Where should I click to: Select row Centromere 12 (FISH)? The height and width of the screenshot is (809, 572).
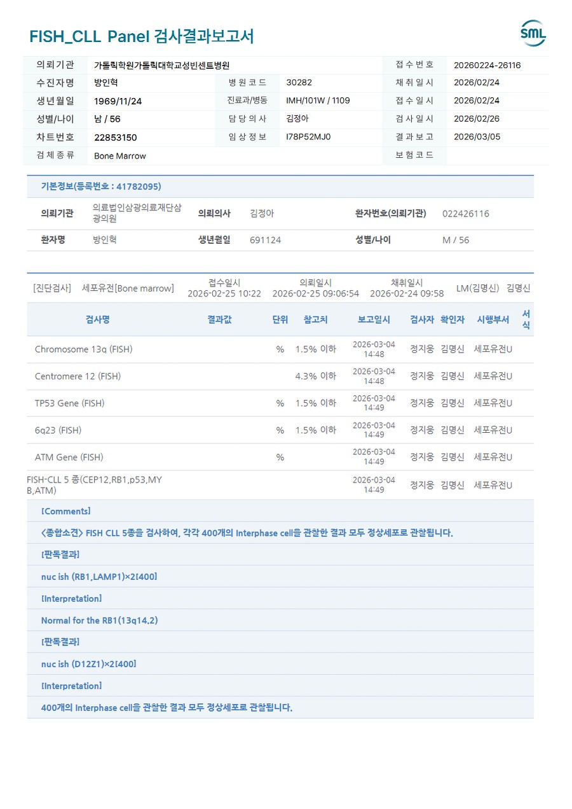[280, 376]
